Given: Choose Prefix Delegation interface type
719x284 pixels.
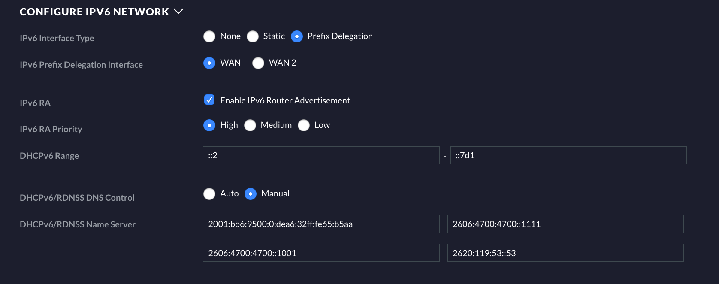Looking at the screenshot, I should point(297,36).
